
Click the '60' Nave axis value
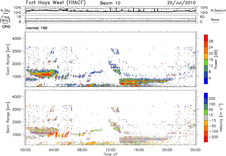pyautogui.click(x=202, y=17)
